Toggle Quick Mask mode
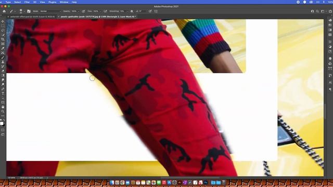333x187 pixels. (x=3, y=130)
